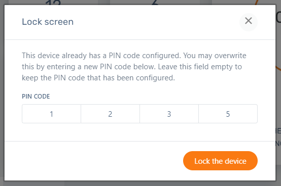Click the dialog header area next to the title

[x=156, y=22]
